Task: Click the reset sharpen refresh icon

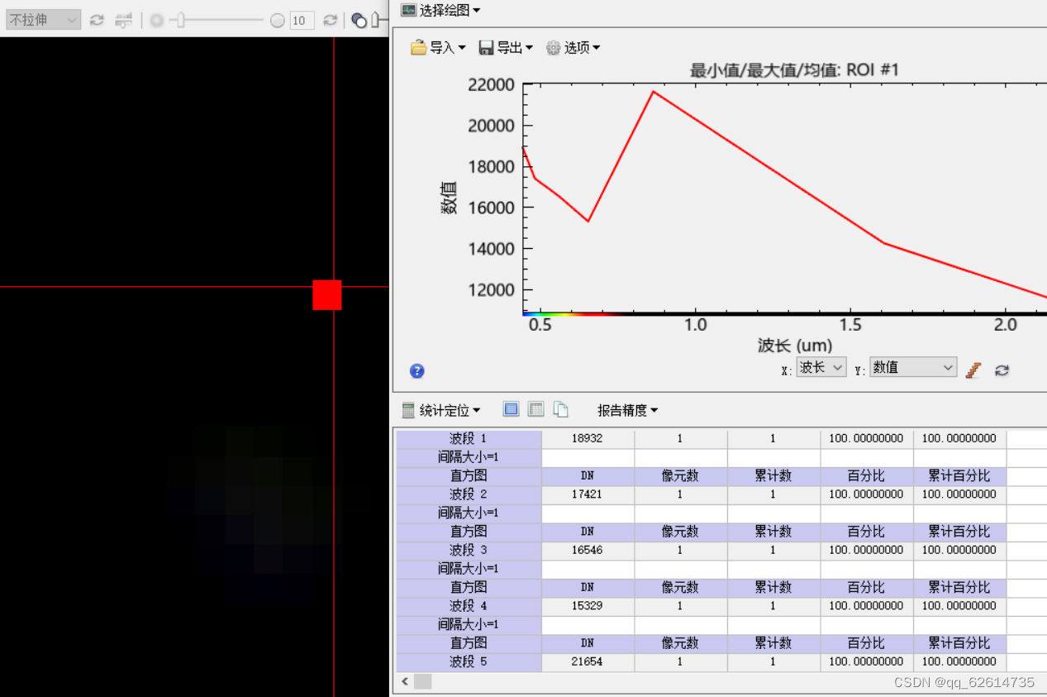Action: (x=330, y=20)
